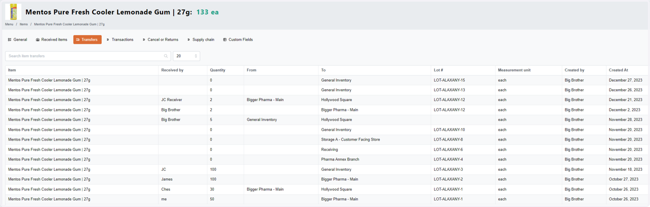This screenshot has width=650, height=207.
Task: Click the Mentos gum product thumbnail
Action: 14,12
